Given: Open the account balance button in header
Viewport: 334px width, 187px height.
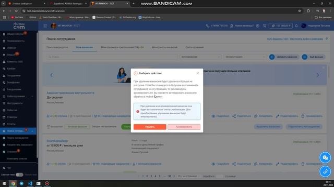Looking at the screenshot, I should point(281,25).
